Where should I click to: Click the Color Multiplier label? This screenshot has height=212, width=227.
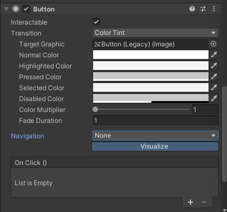42,110
